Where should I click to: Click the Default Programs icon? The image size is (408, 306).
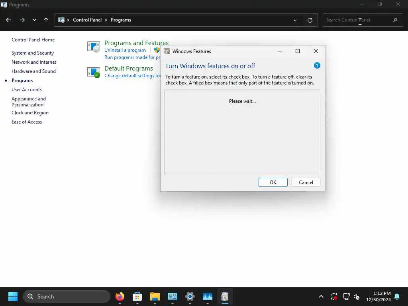click(94, 73)
